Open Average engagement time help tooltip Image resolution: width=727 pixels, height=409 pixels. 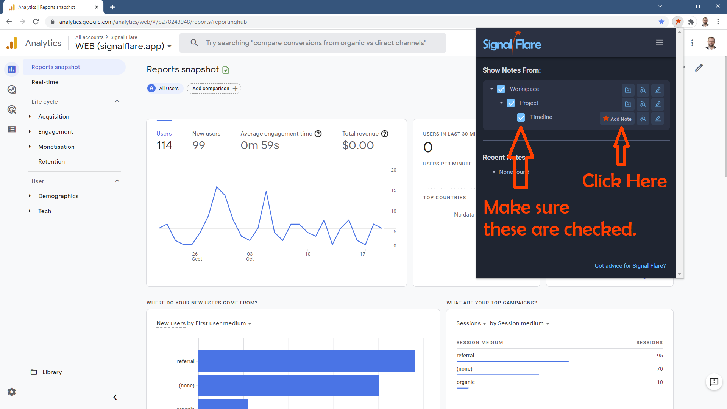point(318,134)
